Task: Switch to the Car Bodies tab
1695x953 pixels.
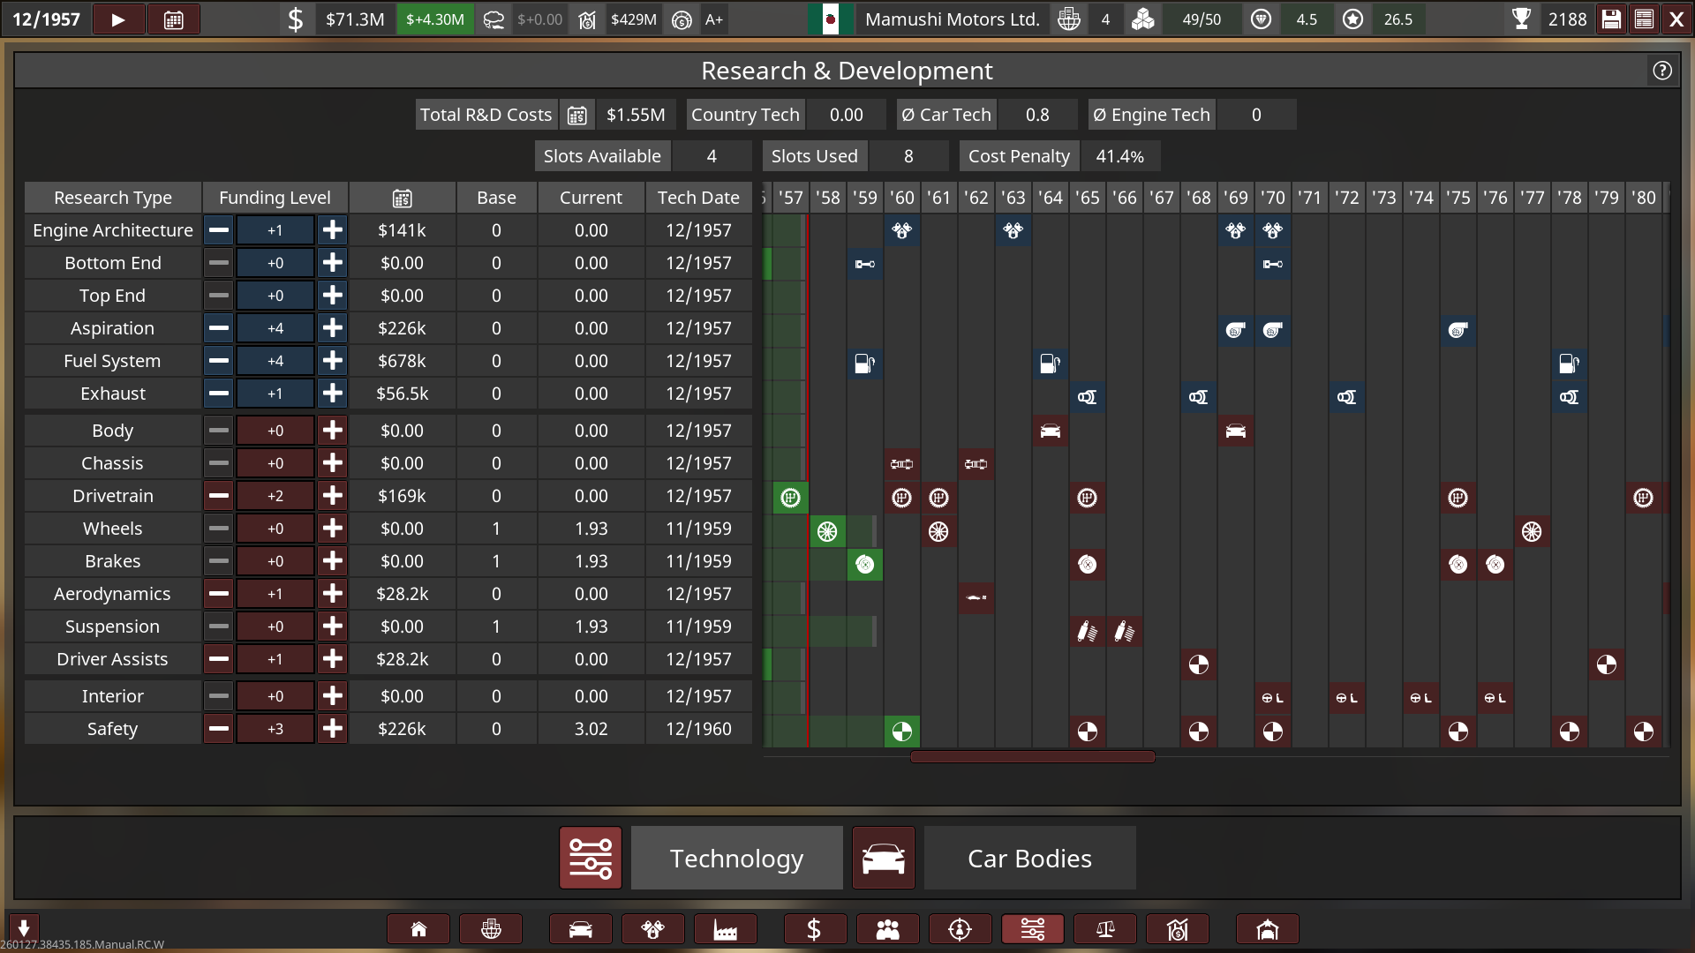Action: coord(1029,858)
